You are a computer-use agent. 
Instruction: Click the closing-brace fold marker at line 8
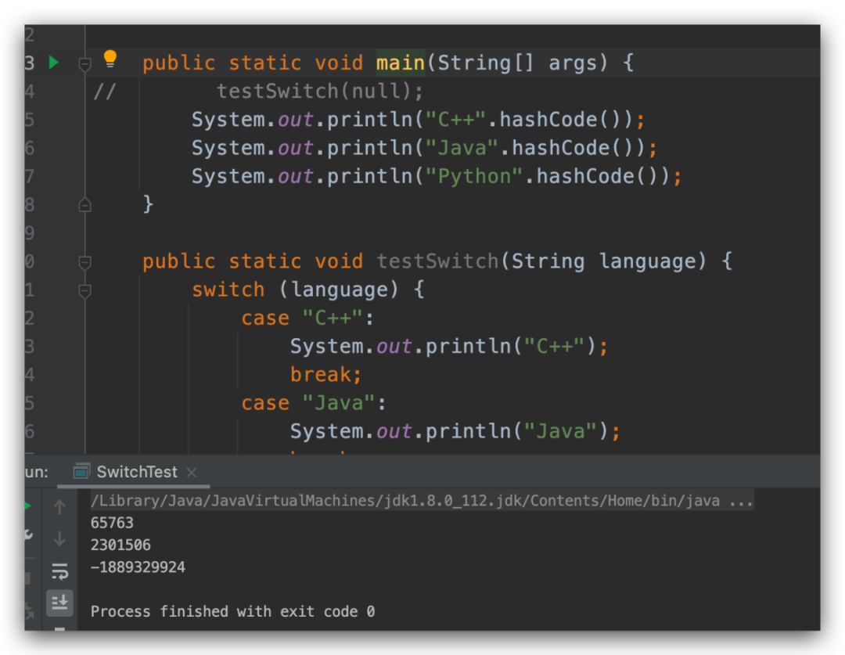pyautogui.click(x=84, y=204)
